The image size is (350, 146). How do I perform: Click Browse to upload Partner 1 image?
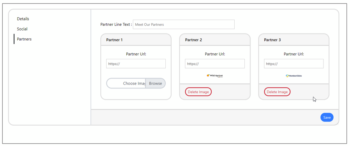coord(156,83)
